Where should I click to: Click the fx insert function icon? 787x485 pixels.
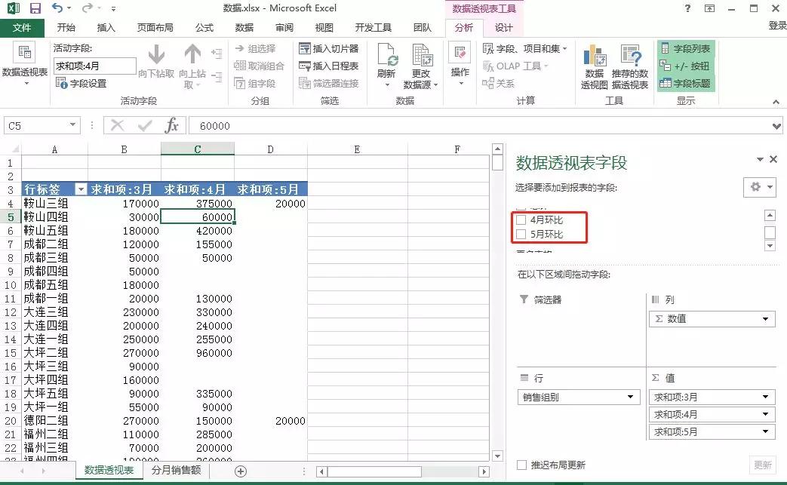click(x=171, y=125)
